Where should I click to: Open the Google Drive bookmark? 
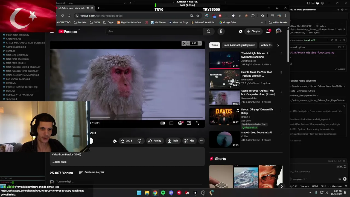click(227, 22)
